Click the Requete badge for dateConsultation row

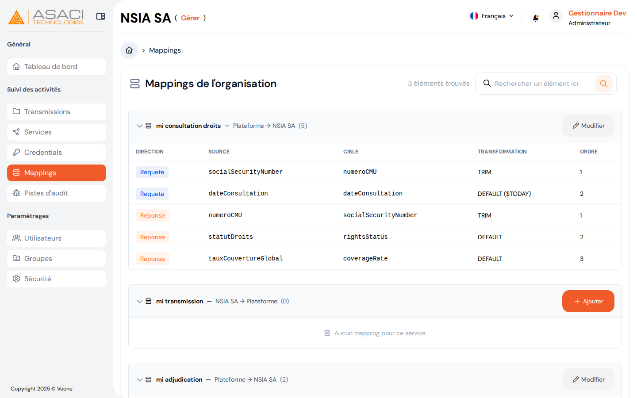[x=152, y=194]
